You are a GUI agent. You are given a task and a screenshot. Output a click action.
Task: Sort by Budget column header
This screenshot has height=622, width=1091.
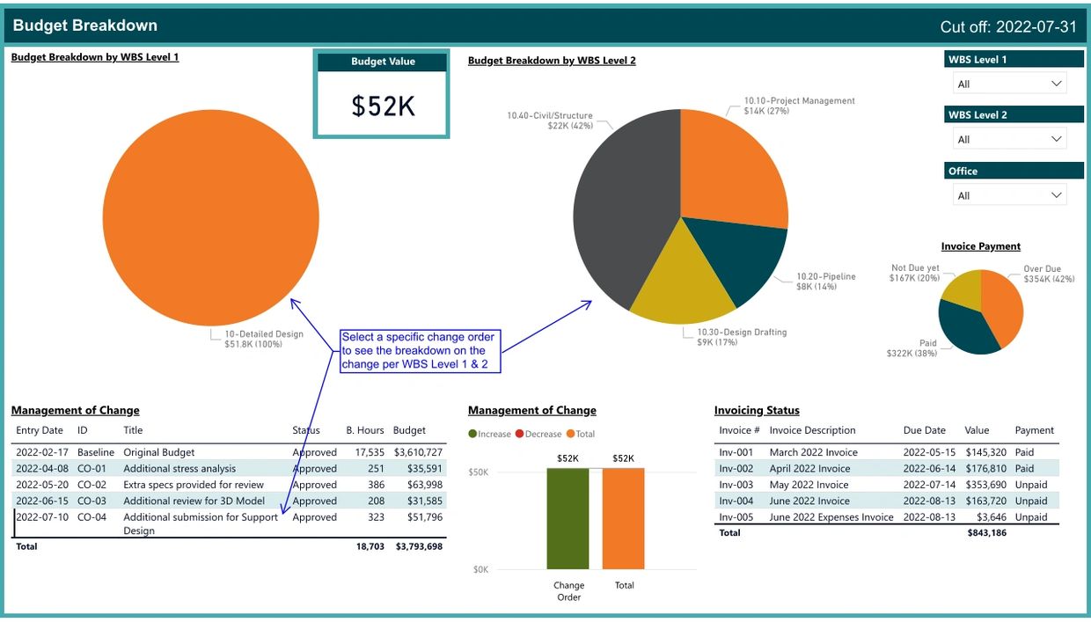coord(409,430)
